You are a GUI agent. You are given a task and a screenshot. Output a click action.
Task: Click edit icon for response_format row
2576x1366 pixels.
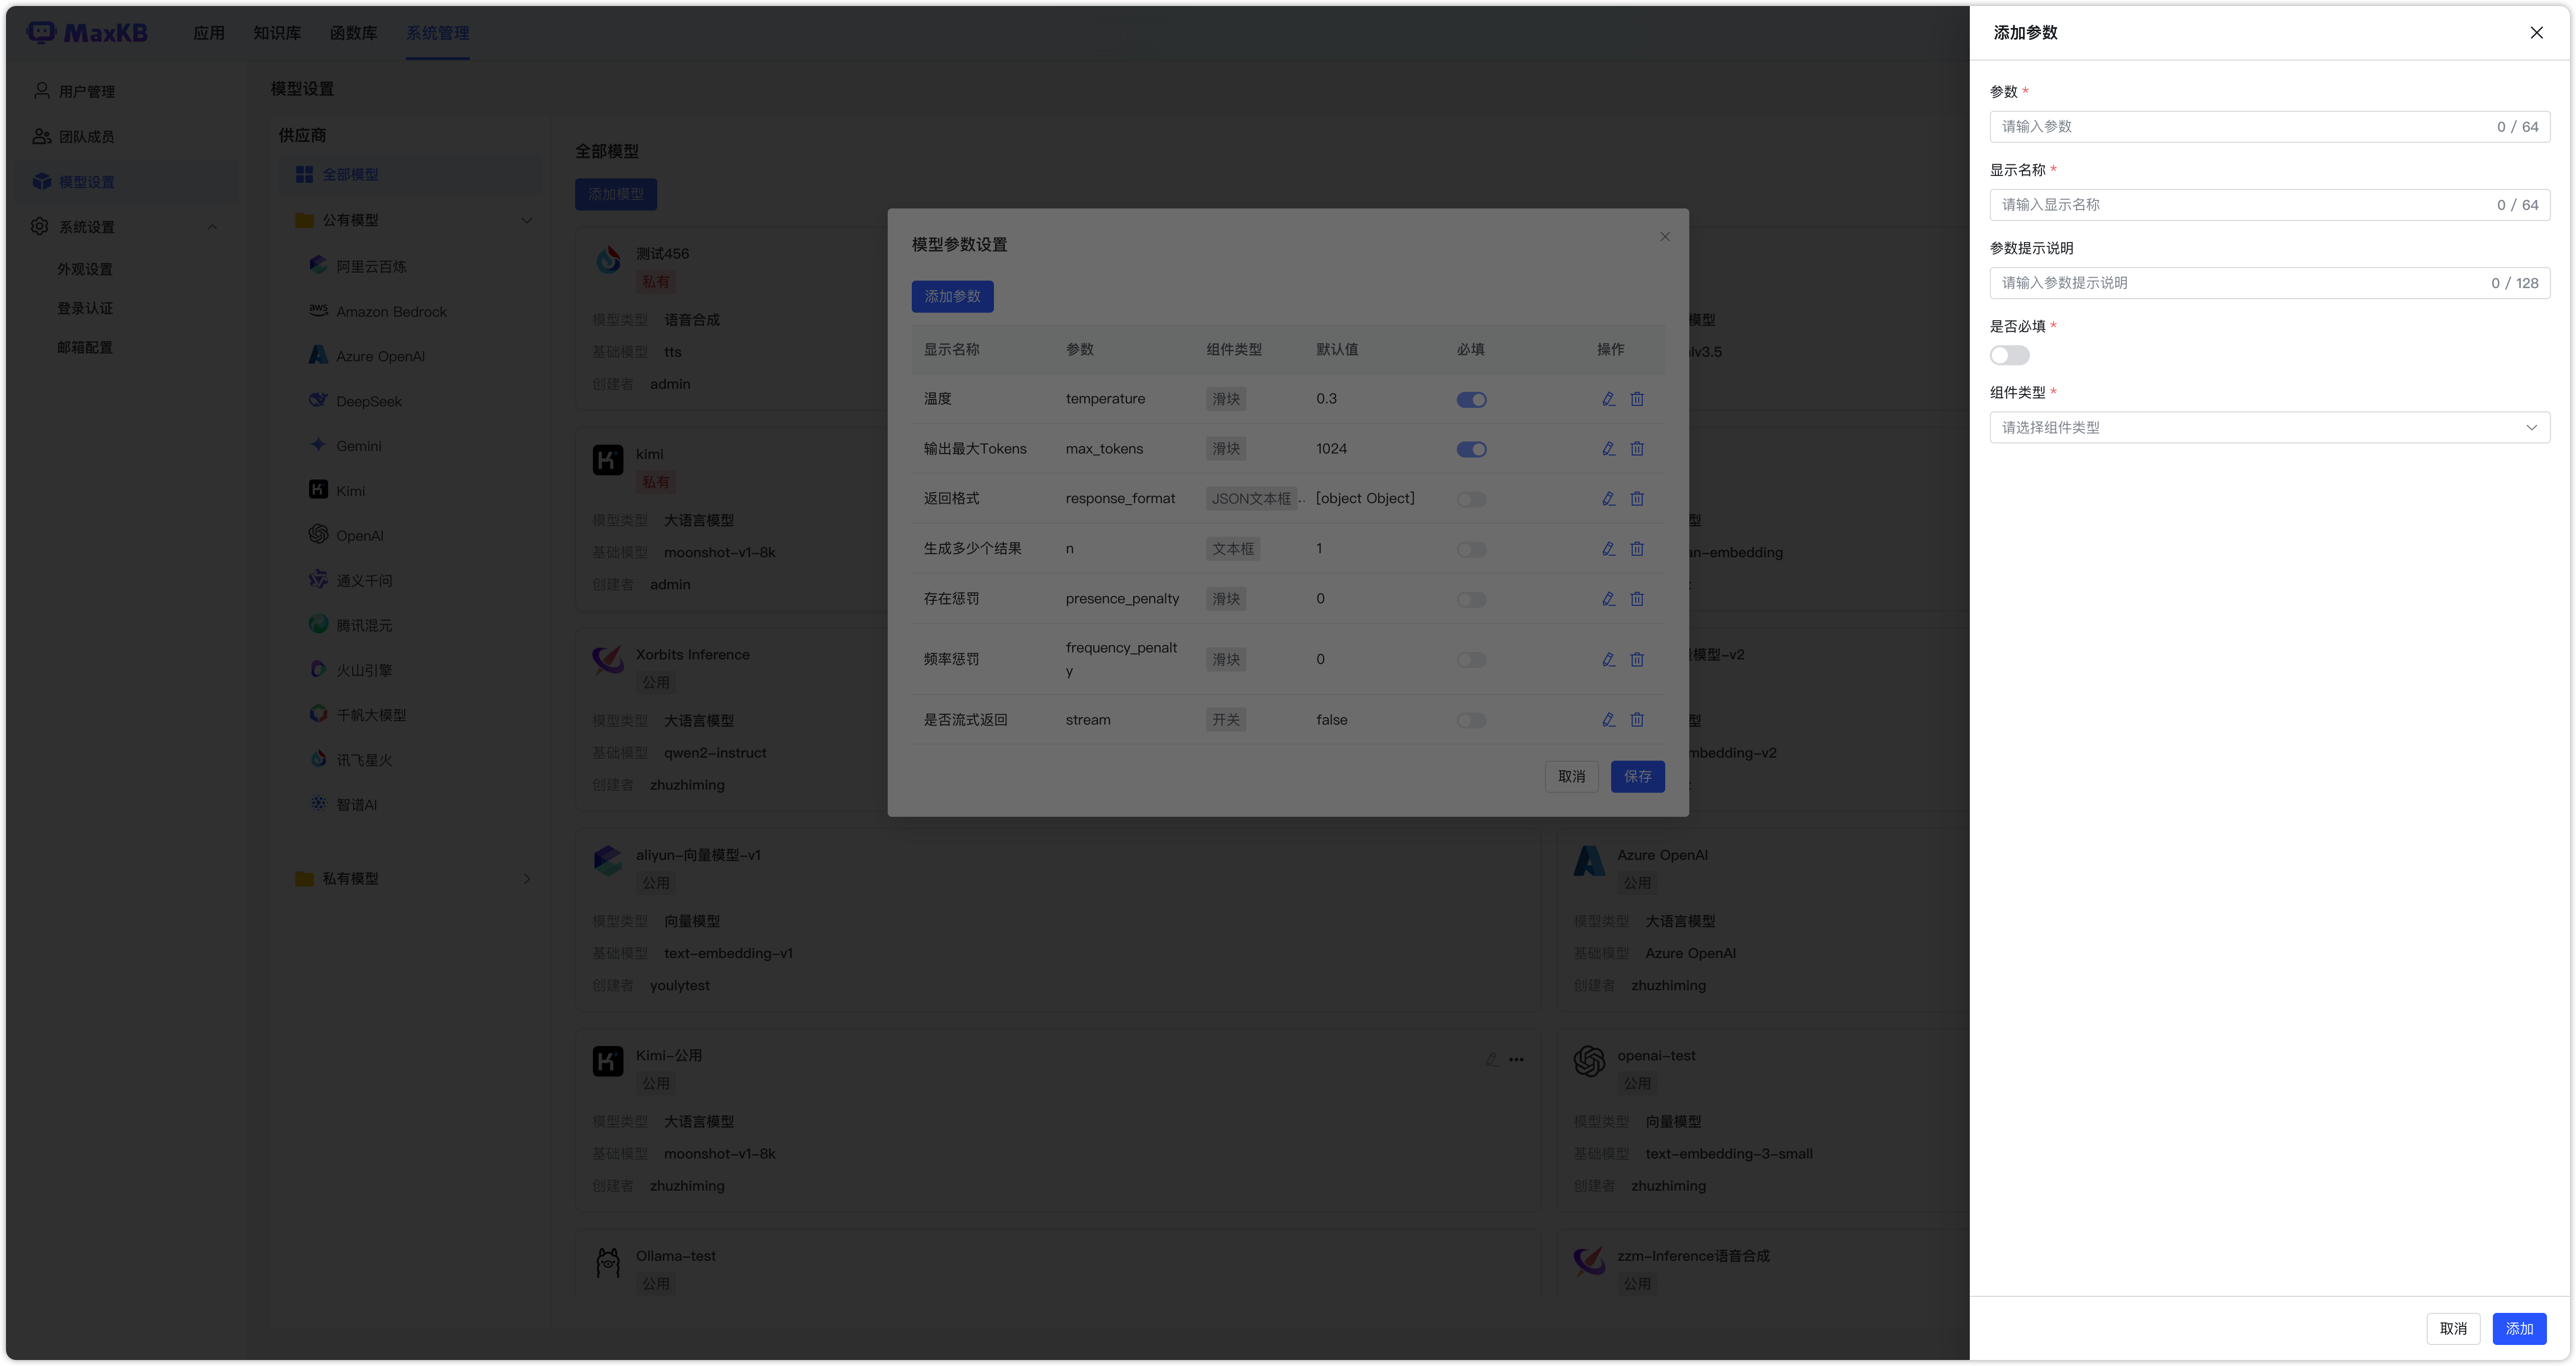click(1608, 499)
